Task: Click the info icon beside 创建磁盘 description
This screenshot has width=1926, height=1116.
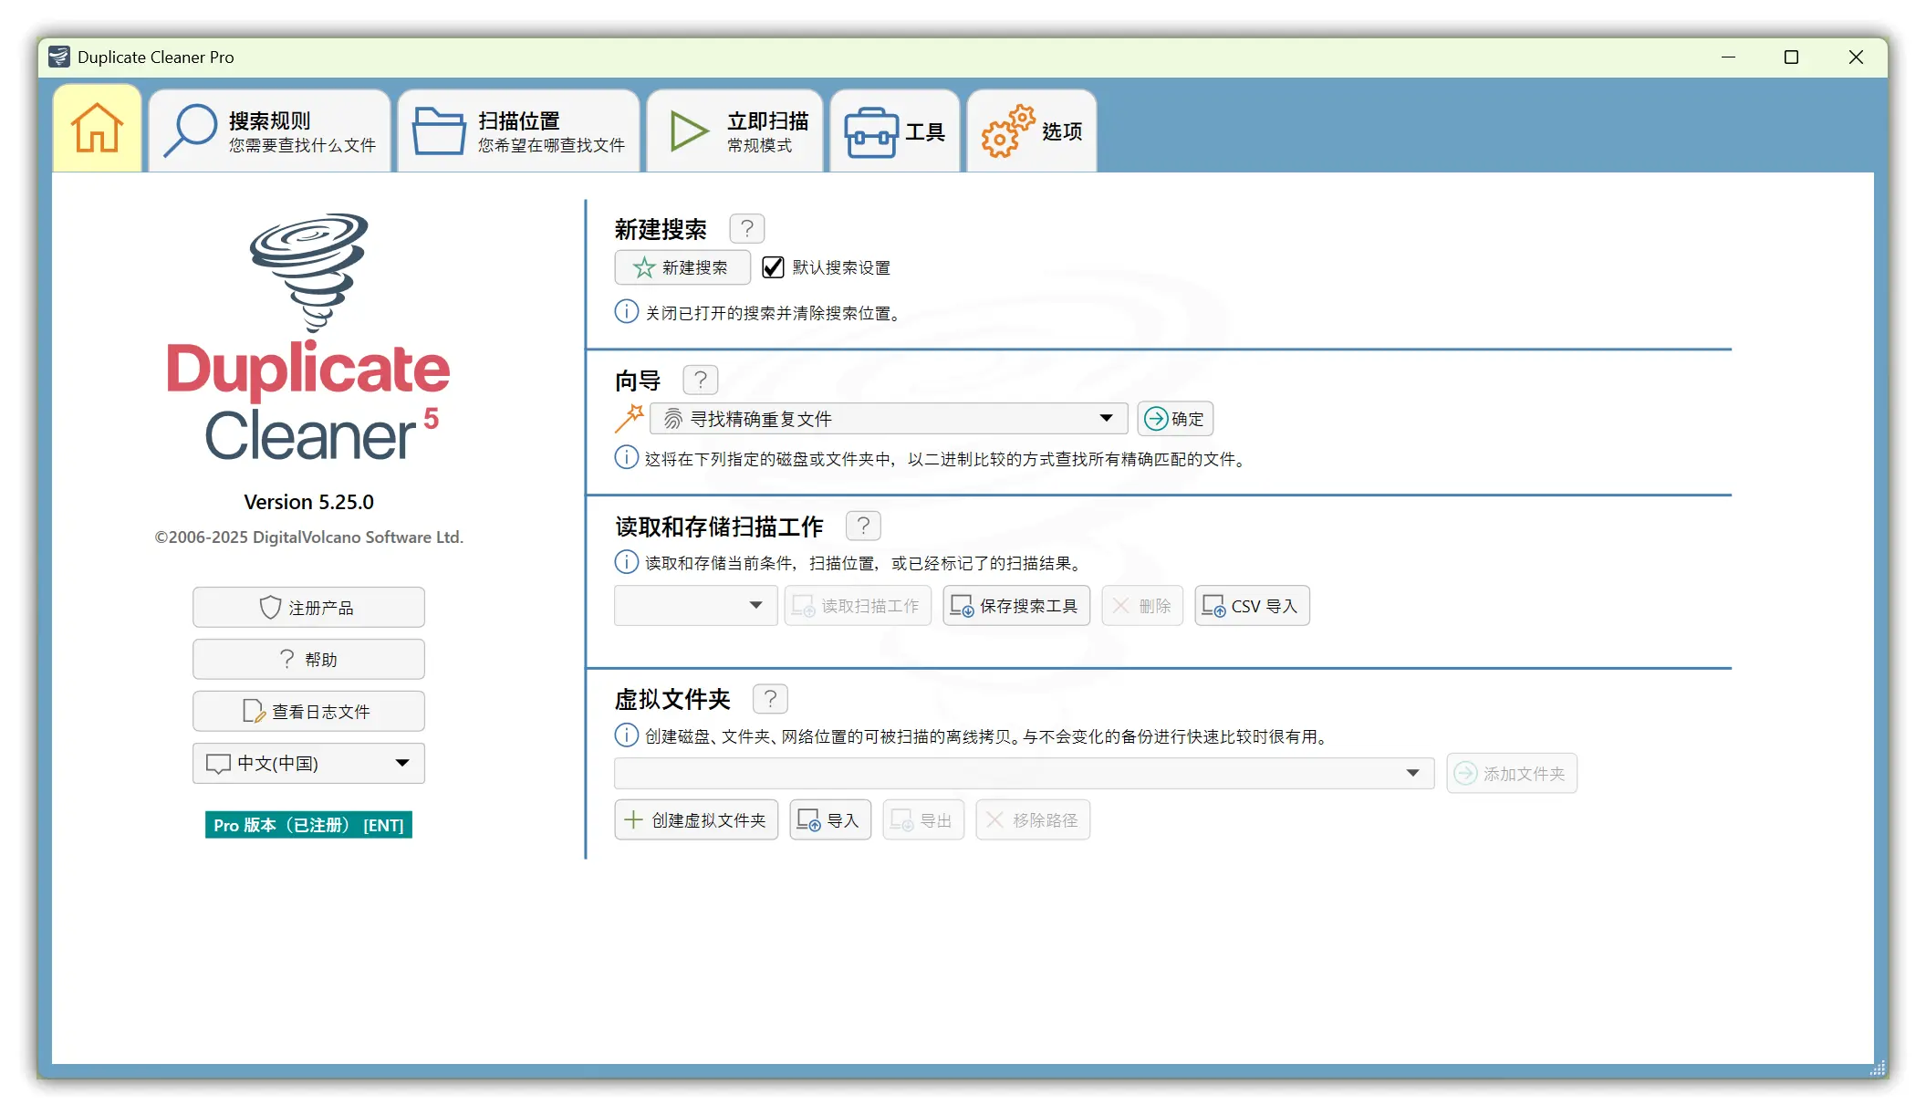Action: [x=626, y=735]
